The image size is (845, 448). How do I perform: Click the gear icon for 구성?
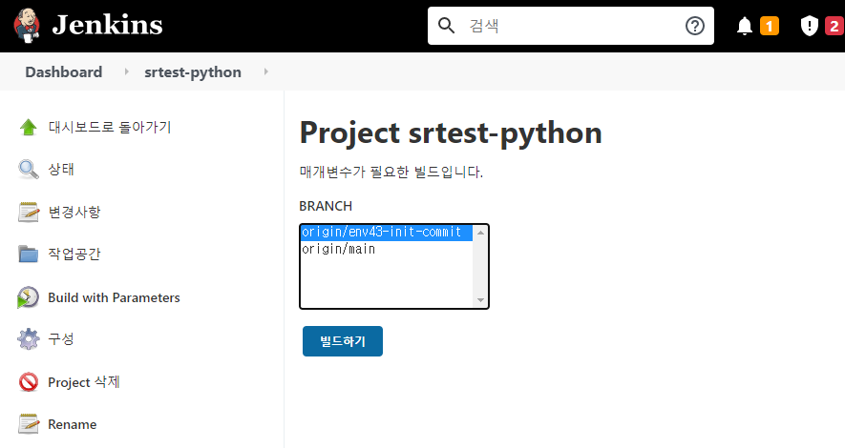[x=28, y=338]
